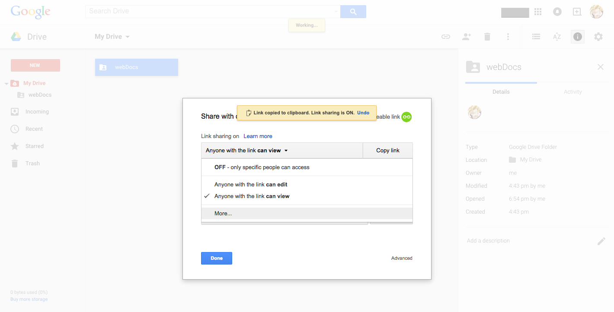Toggle the info details panel icon
The height and width of the screenshot is (312, 614).
tap(578, 37)
